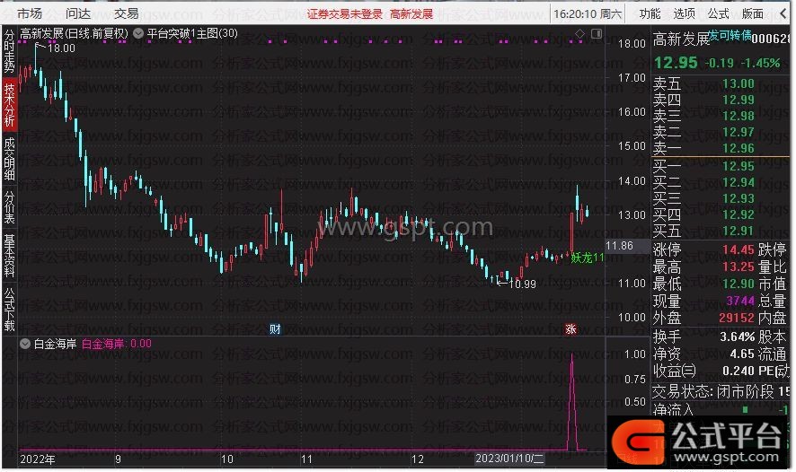The width and height of the screenshot is (796, 472).
Task: Click the 卖二 price 12.97
Action: (x=739, y=132)
